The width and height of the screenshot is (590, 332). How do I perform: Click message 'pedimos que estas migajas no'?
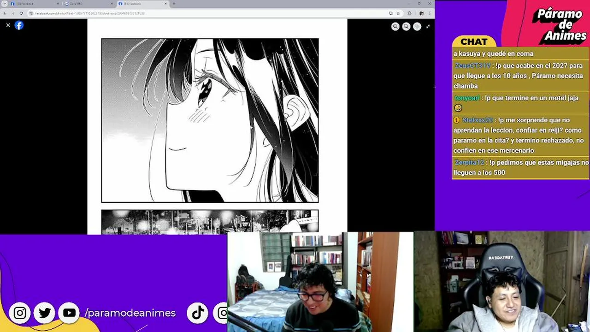543,162
